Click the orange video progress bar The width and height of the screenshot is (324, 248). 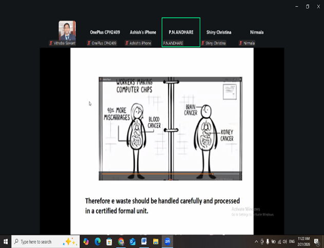coord(170,175)
